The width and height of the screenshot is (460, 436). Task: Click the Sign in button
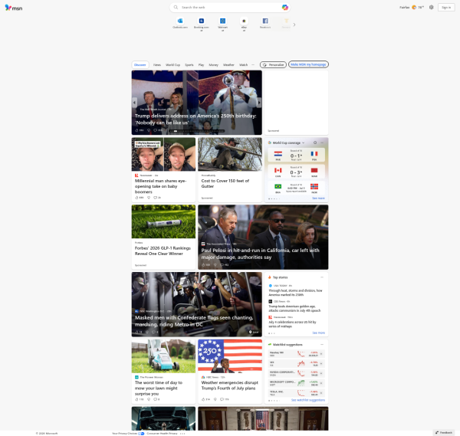pos(446,8)
